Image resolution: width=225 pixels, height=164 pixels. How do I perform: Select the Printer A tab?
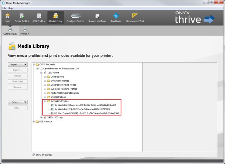tap(25, 31)
